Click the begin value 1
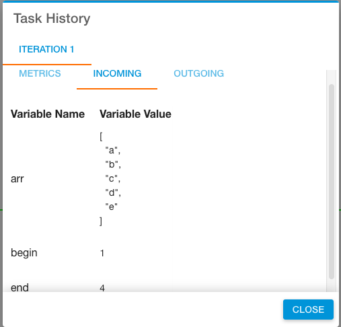The image size is (341, 327). [102, 253]
